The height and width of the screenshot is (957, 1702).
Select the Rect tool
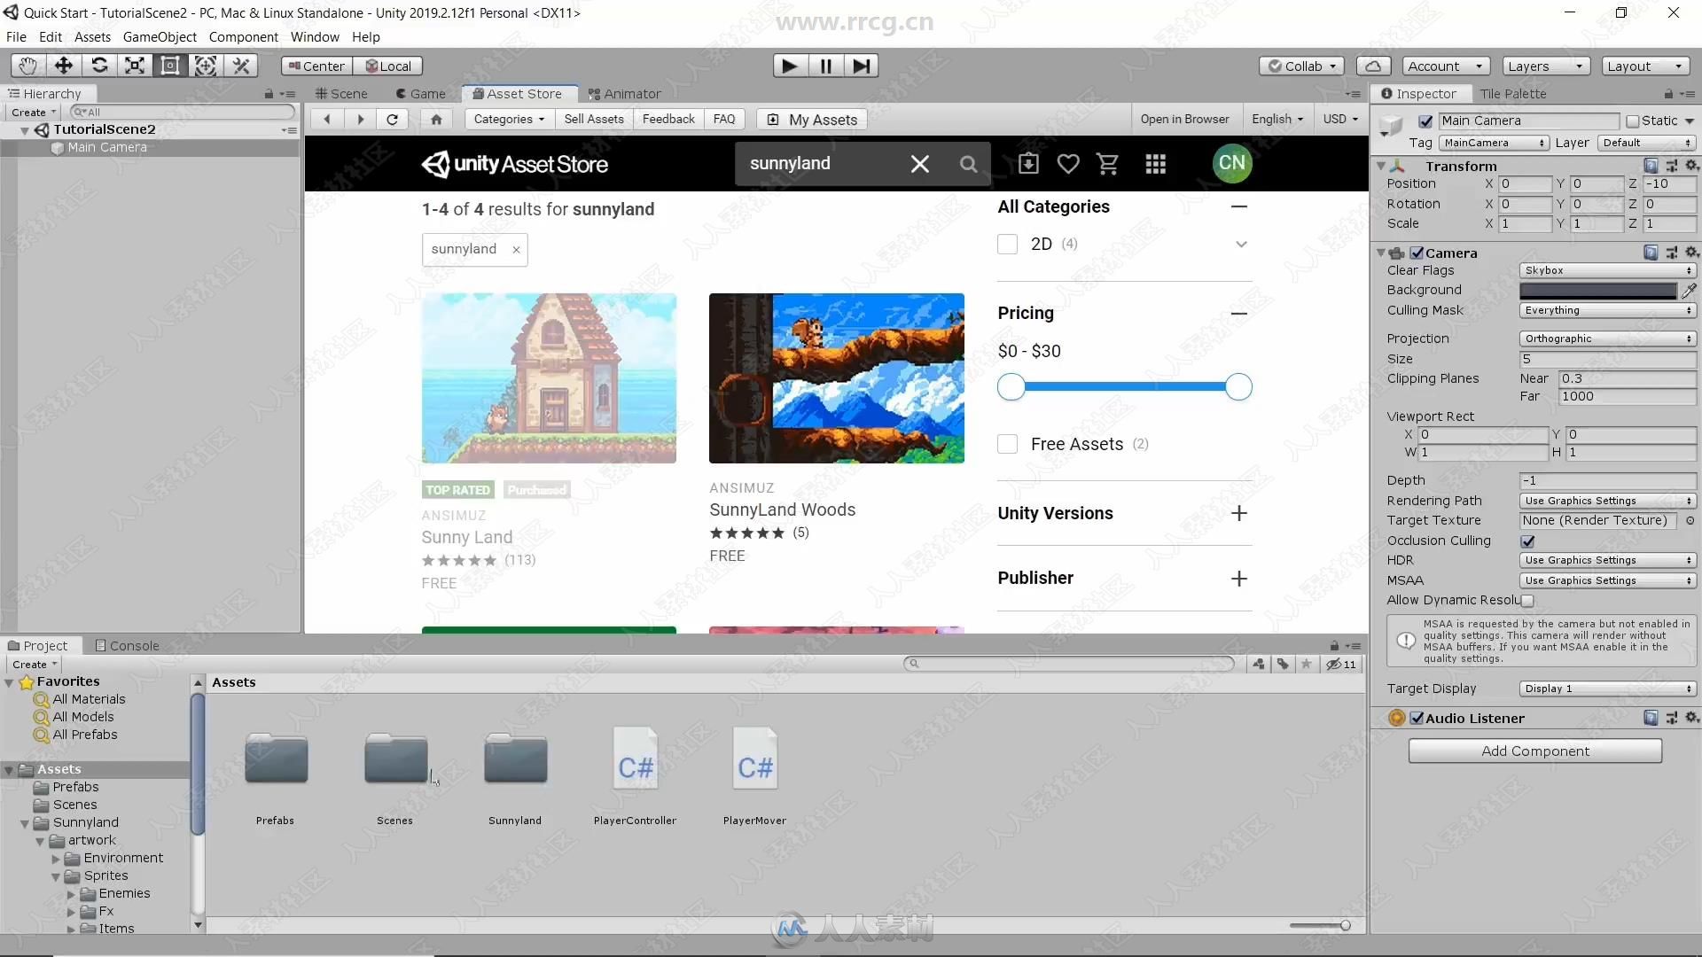(169, 66)
